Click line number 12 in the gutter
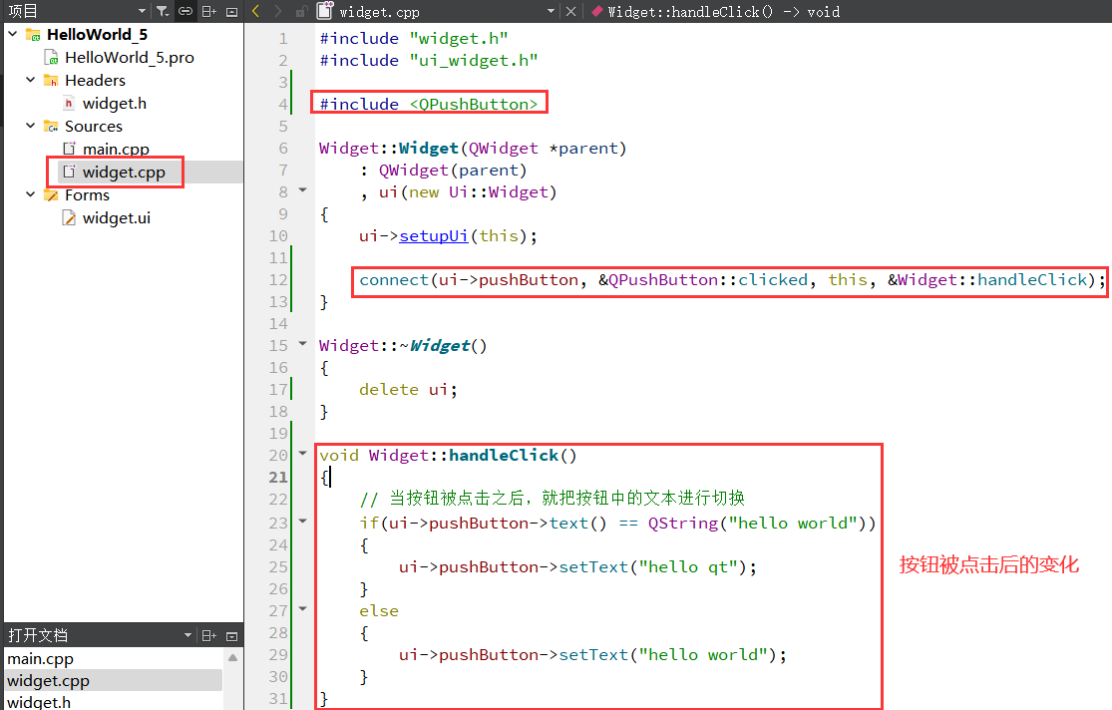Image resolution: width=1112 pixels, height=710 pixels. coord(278,279)
